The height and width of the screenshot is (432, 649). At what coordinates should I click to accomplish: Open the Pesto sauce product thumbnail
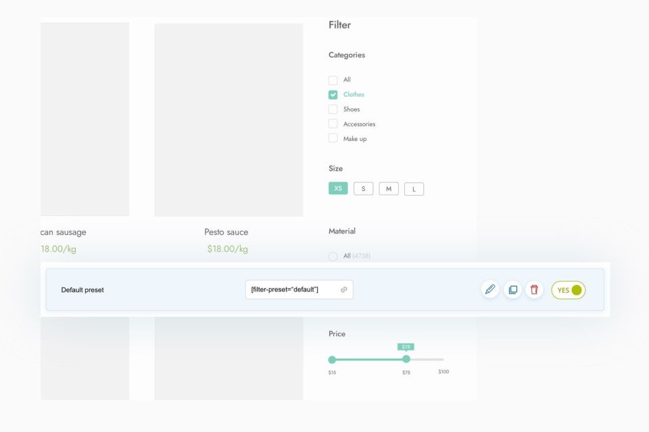229,120
